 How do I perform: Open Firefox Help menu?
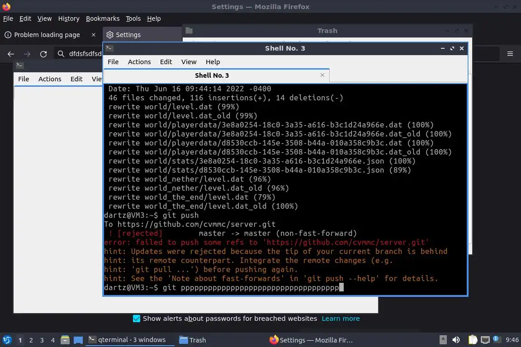click(154, 19)
